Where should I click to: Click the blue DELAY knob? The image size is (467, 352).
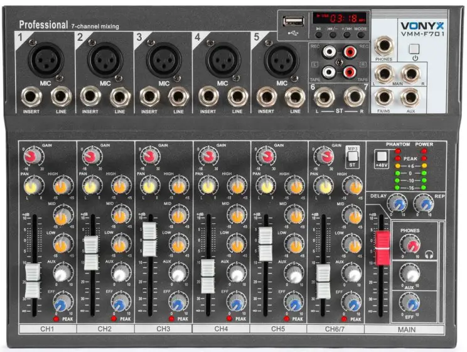(x=397, y=204)
